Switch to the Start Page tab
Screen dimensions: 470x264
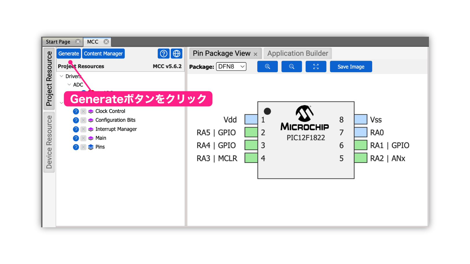pos(58,42)
